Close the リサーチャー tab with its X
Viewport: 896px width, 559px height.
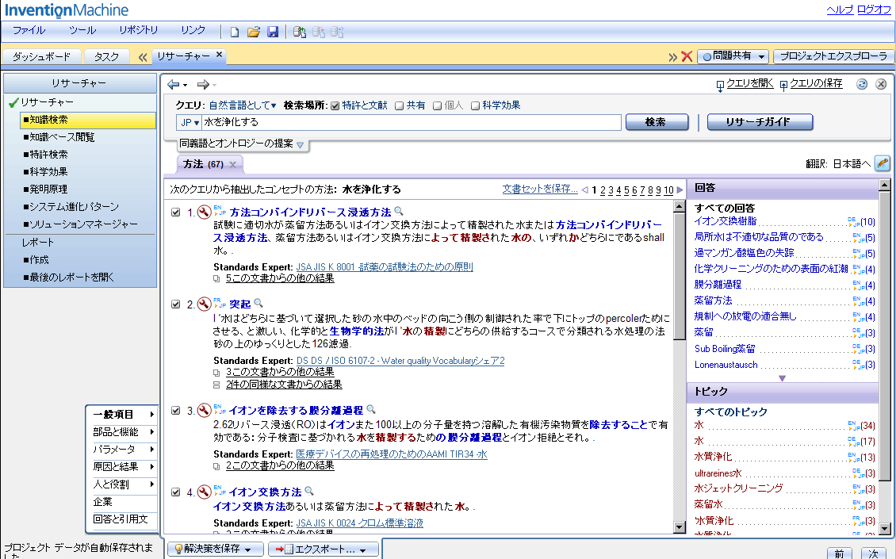pos(219,55)
